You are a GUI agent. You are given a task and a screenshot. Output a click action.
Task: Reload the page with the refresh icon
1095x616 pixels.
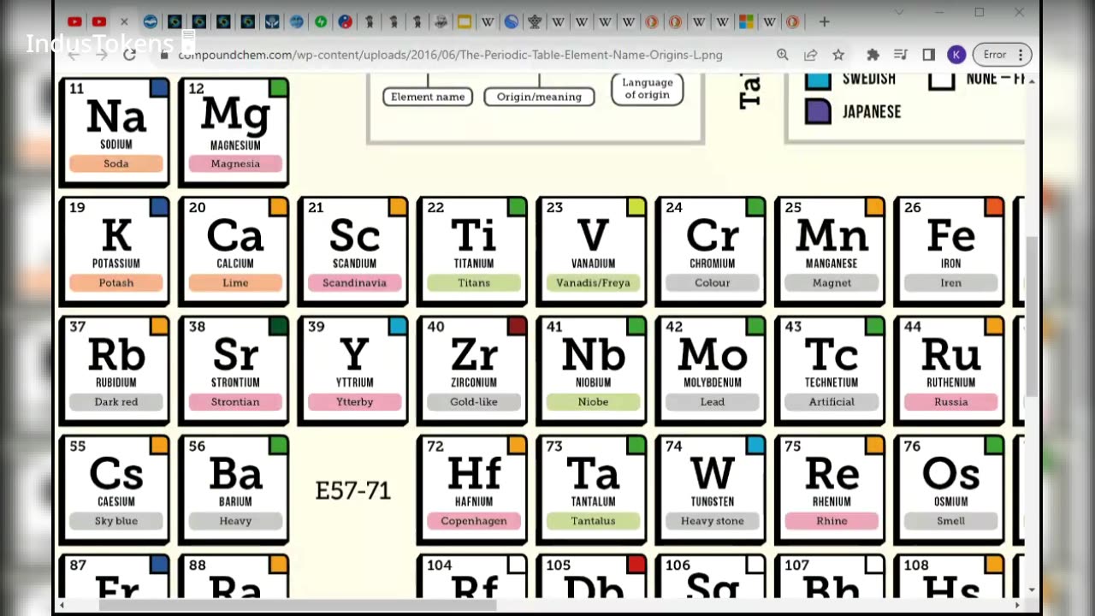point(129,55)
